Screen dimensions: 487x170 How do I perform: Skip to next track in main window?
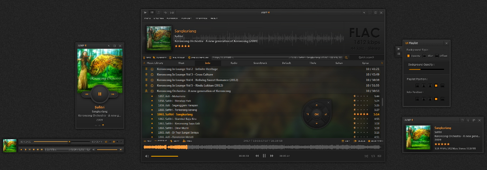tap(272, 155)
